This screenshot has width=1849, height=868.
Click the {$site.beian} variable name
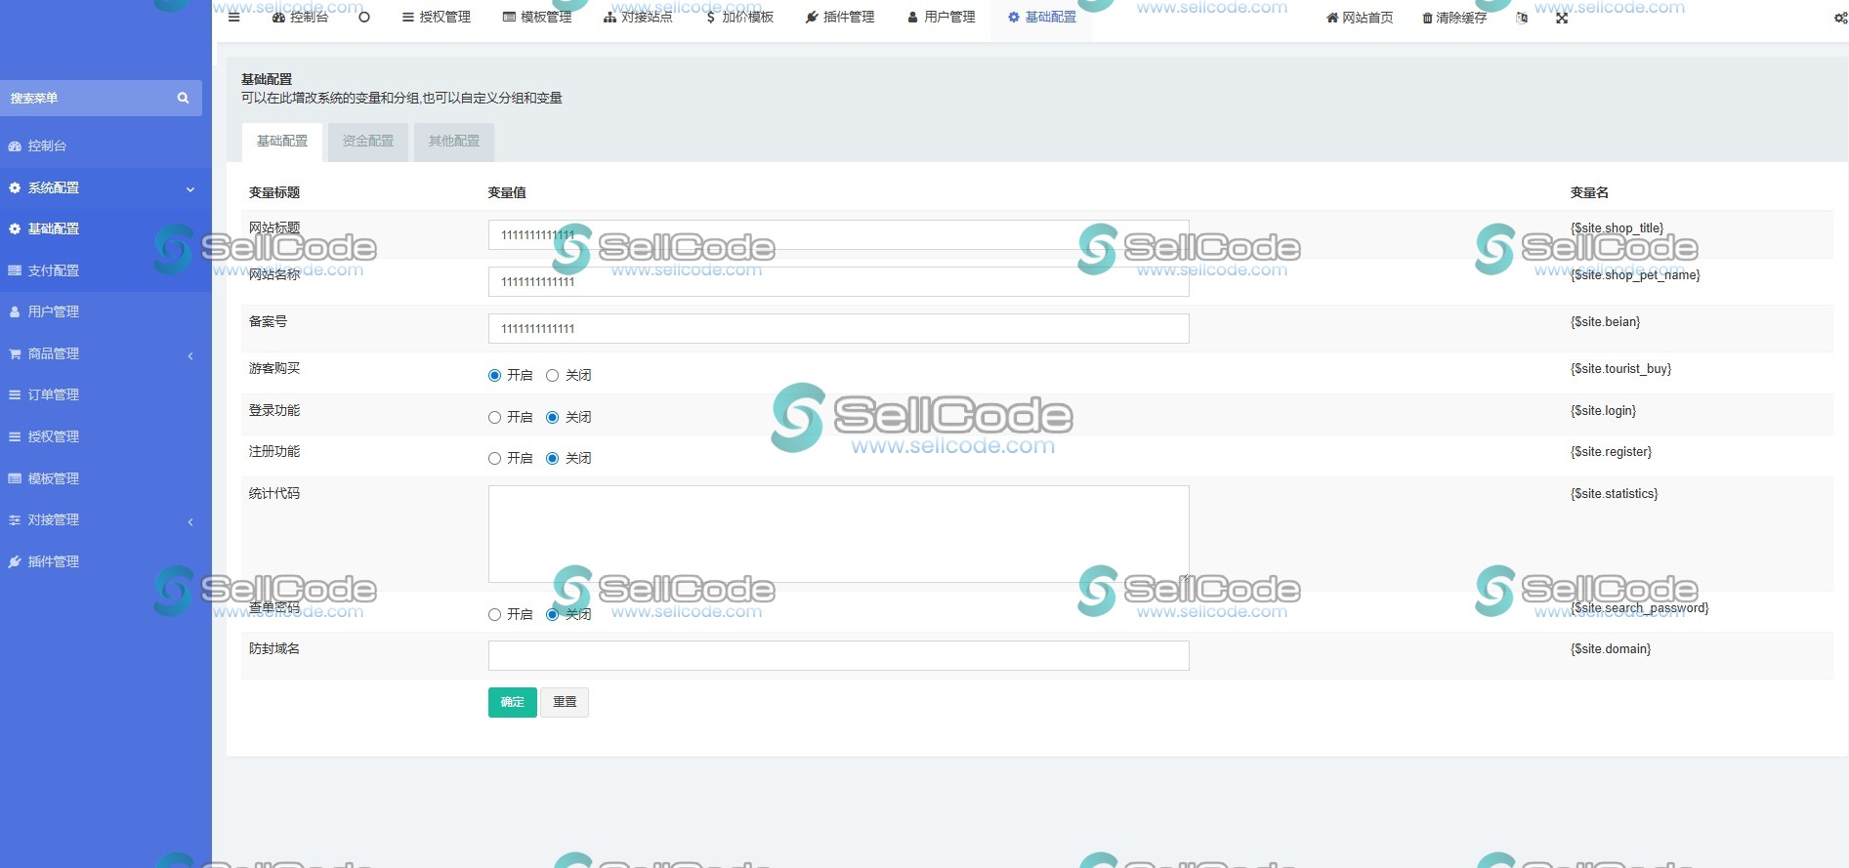[x=1605, y=321]
